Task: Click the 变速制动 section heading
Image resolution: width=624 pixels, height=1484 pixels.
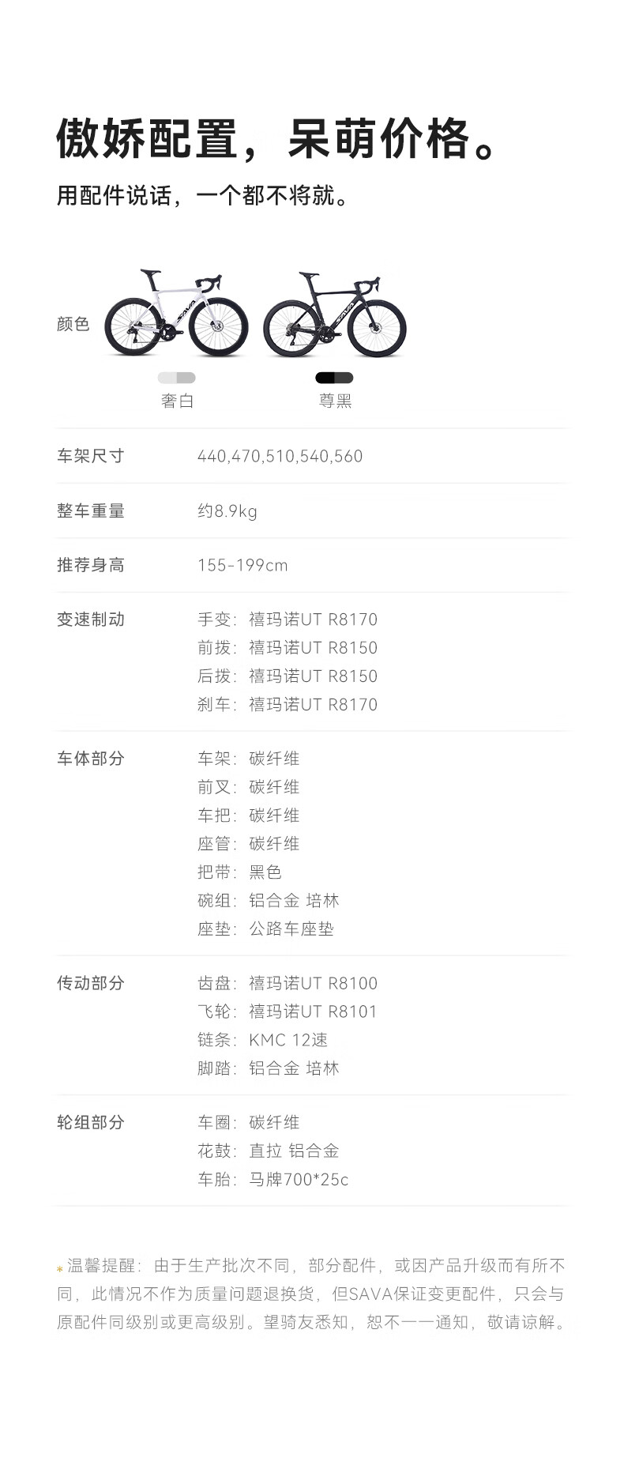Action: pos(90,620)
